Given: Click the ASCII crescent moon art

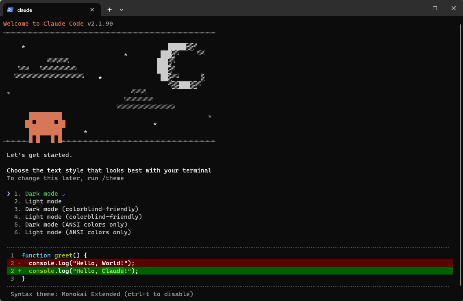Looking at the screenshot, I should (x=179, y=65).
